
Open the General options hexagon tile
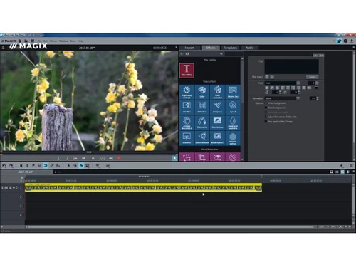[233, 138]
